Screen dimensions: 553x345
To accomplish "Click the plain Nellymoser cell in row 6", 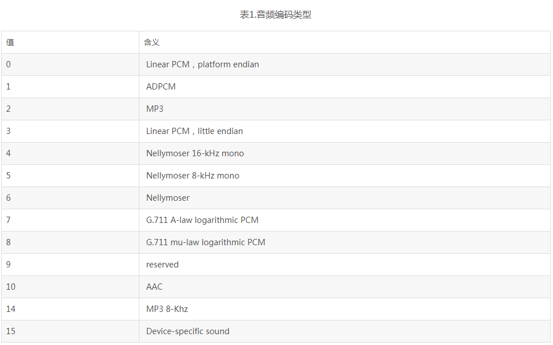I will coord(344,198).
